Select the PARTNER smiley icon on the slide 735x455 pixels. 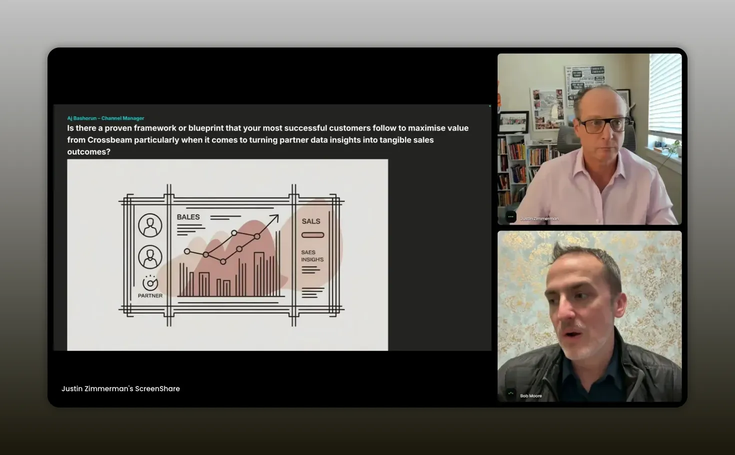coord(149,283)
